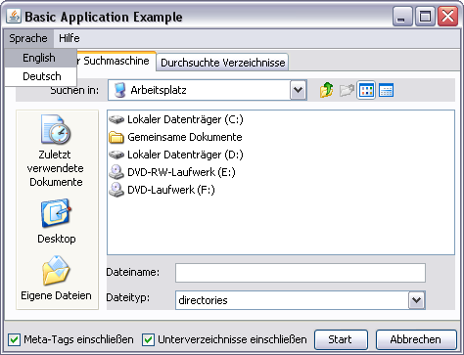Open the Sprache menu
This screenshot has width=464, height=355.
(28, 38)
